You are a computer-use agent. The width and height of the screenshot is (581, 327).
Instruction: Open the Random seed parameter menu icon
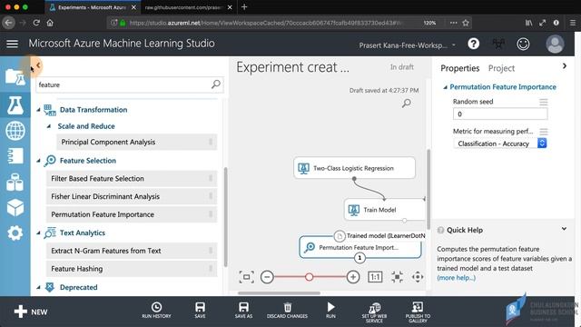coord(543,102)
